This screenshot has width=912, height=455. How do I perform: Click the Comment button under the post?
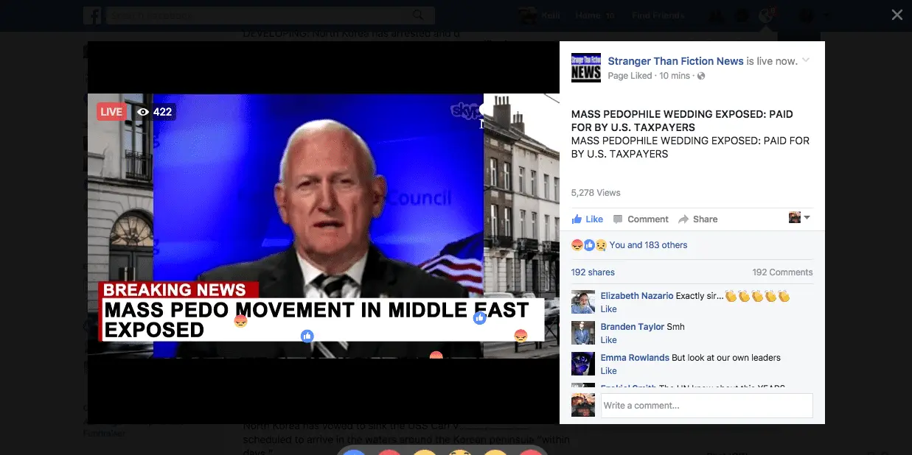pos(641,219)
